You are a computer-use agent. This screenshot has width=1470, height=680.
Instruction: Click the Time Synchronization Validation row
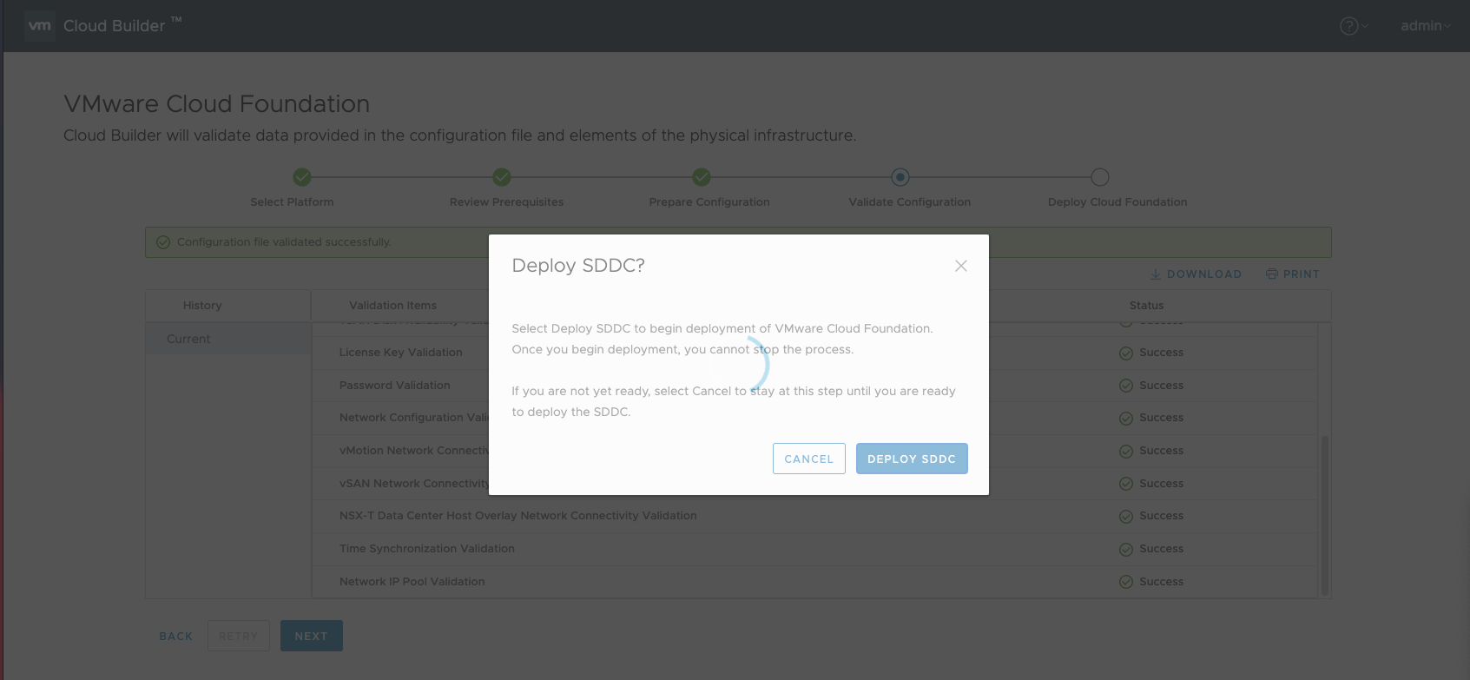pos(814,549)
